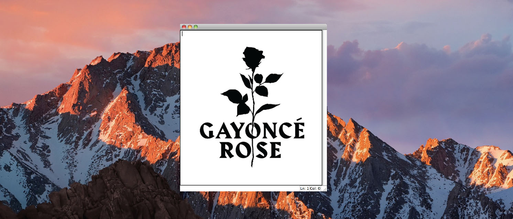Close the window with the red button
This screenshot has height=219, width=513.
point(184,27)
